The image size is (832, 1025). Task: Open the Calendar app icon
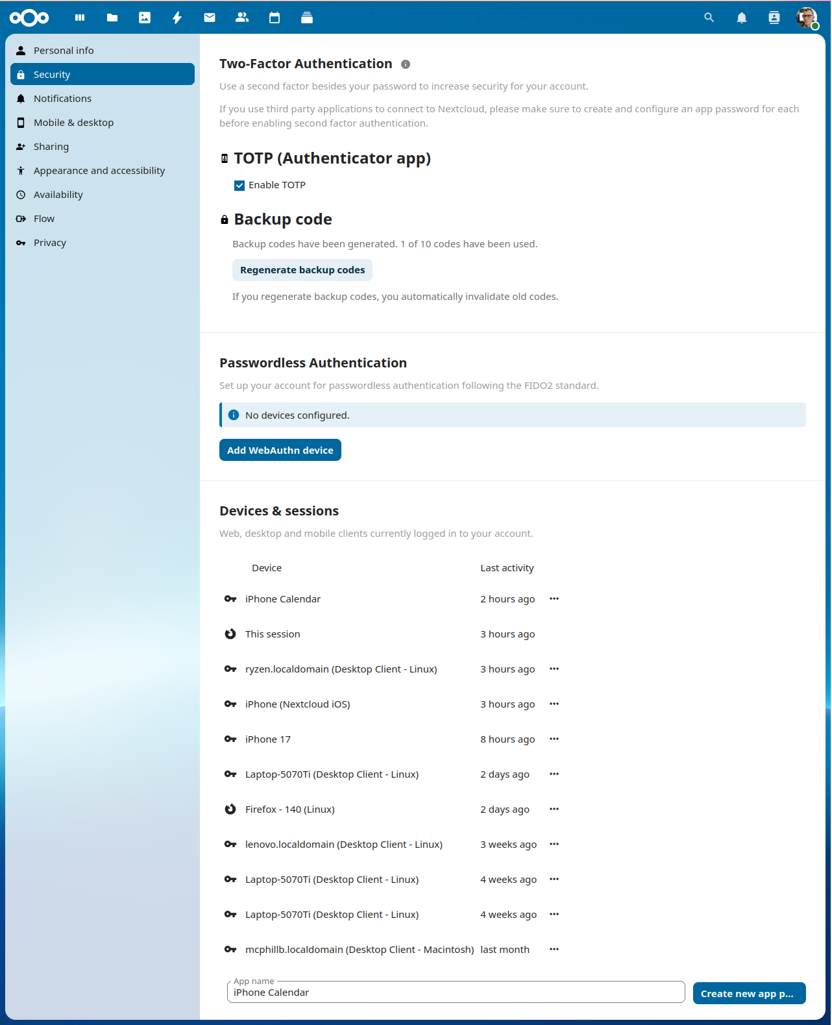tap(275, 18)
